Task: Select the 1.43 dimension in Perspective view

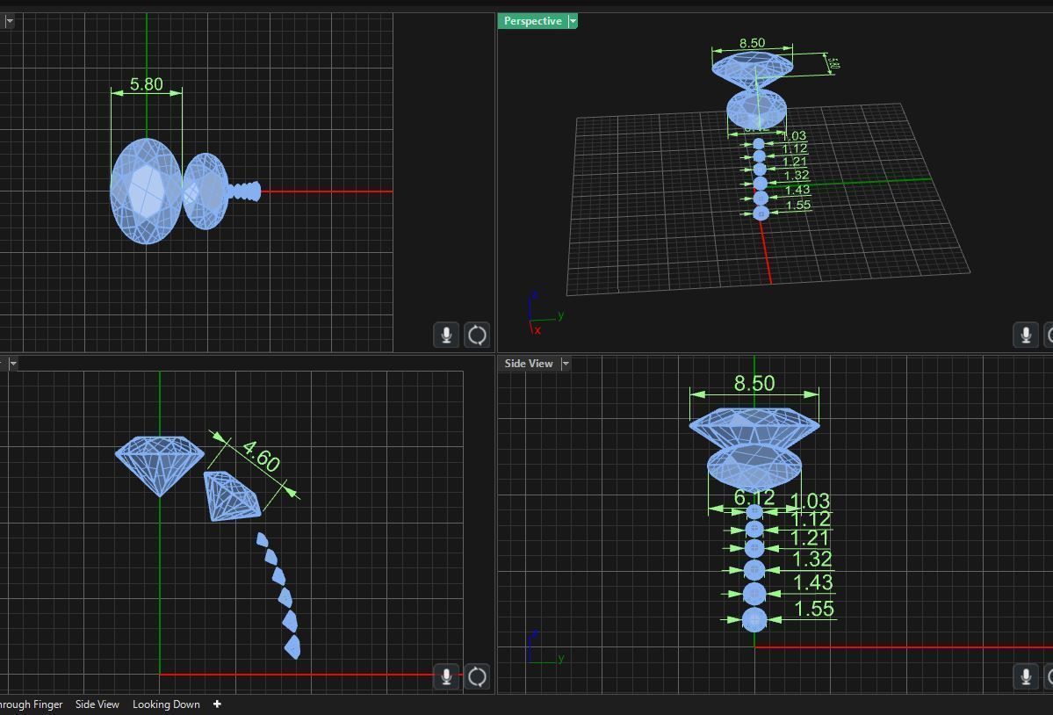Action: click(x=797, y=190)
